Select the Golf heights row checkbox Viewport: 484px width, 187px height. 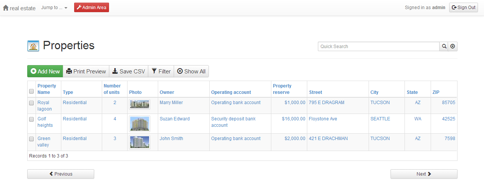tap(31, 119)
